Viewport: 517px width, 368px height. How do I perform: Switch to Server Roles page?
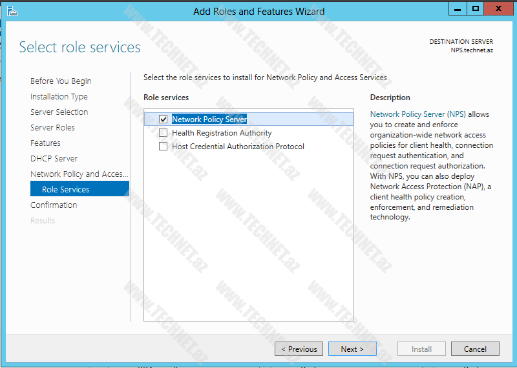[52, 128]
